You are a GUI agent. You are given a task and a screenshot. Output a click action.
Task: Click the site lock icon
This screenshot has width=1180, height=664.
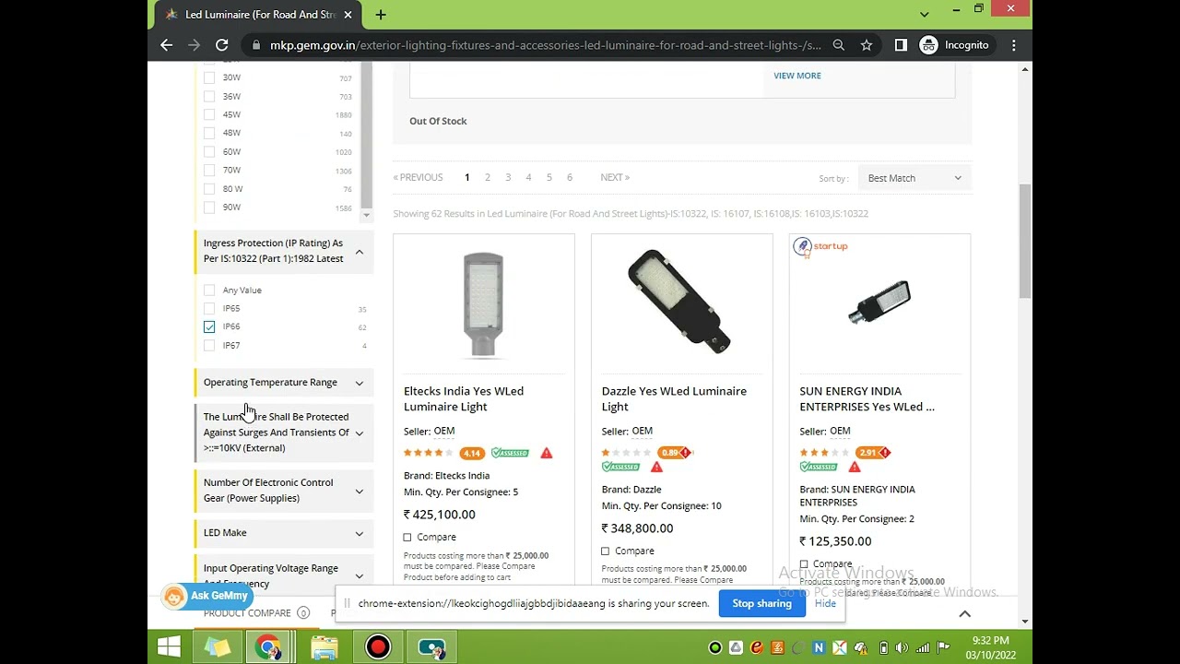pos(254,45)
